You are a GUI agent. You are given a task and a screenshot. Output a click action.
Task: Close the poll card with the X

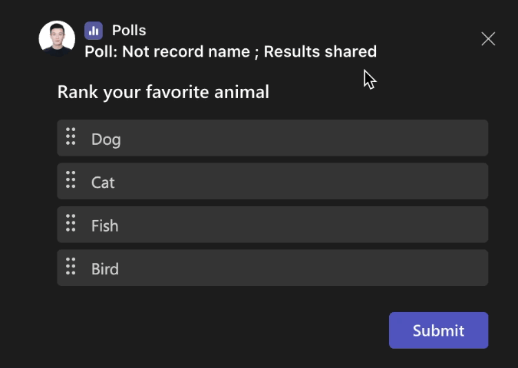(488, 39)
